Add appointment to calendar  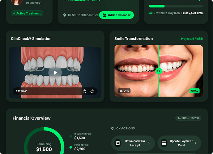[116, 15]
